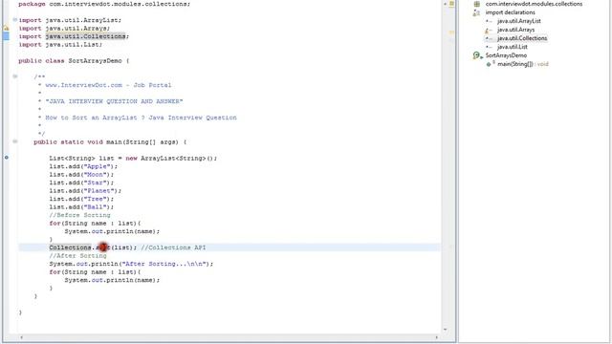
Task: Click the blue marker beside the Collections import line
Action: point(6,36)
